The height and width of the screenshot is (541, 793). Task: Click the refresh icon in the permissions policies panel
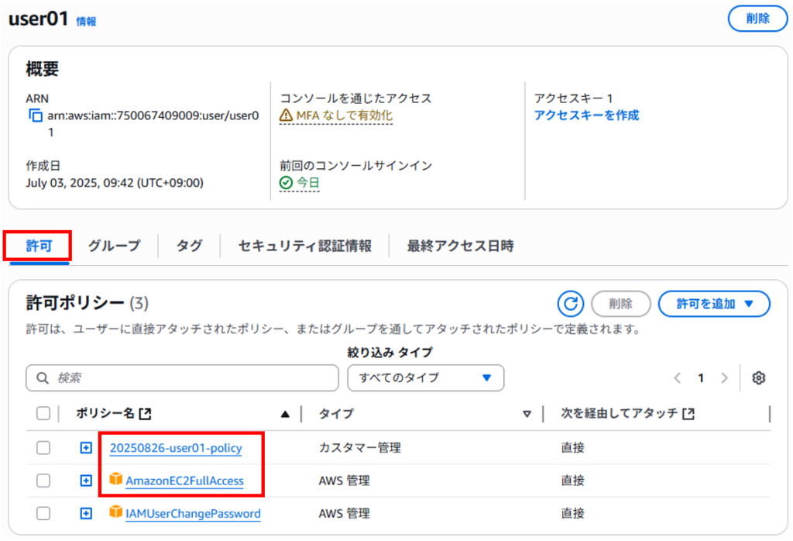tap(571, 304)
